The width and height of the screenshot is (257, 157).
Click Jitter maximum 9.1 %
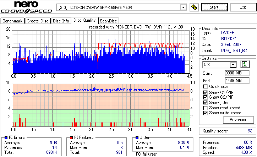(185, 148)
